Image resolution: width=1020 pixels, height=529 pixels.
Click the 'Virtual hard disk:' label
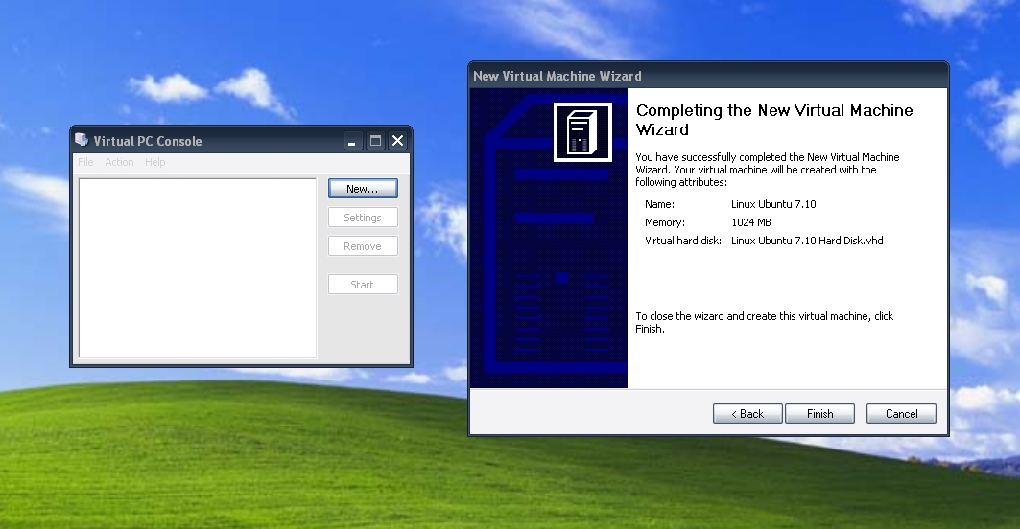[x=683, y=241]
